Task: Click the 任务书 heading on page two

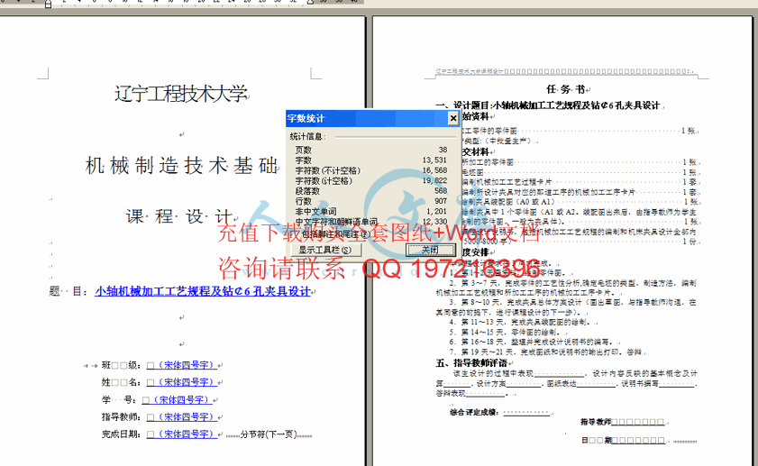Action: (x=566, y=89)
